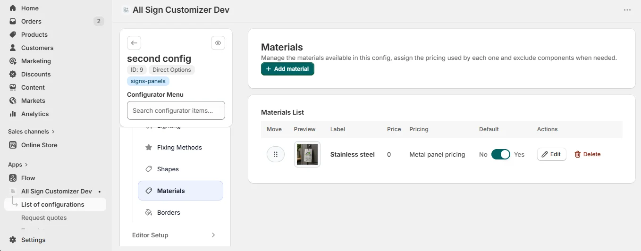Viewport: 641px width, 251px height.
Task: Select the Materials menu item
Action: [x=180, y=191]
